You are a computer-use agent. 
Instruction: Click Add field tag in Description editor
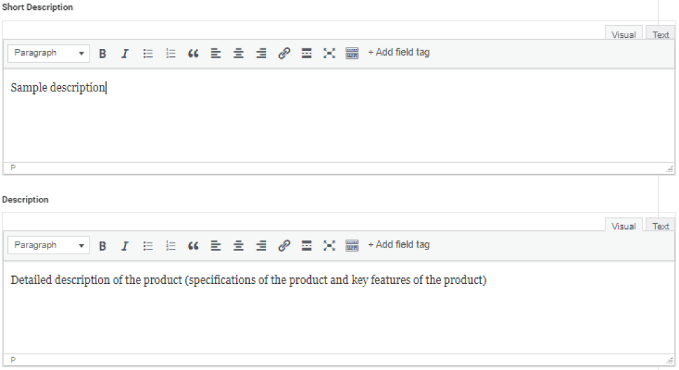point(399,244)
